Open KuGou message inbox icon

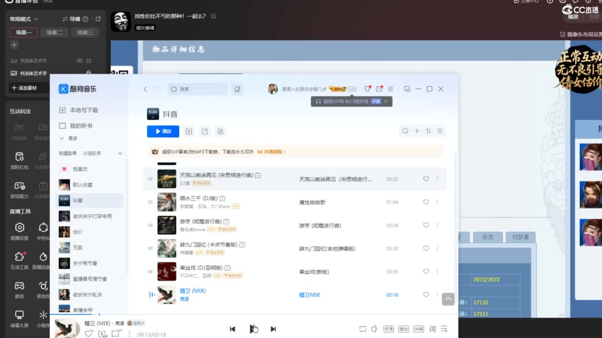point(379,89)
